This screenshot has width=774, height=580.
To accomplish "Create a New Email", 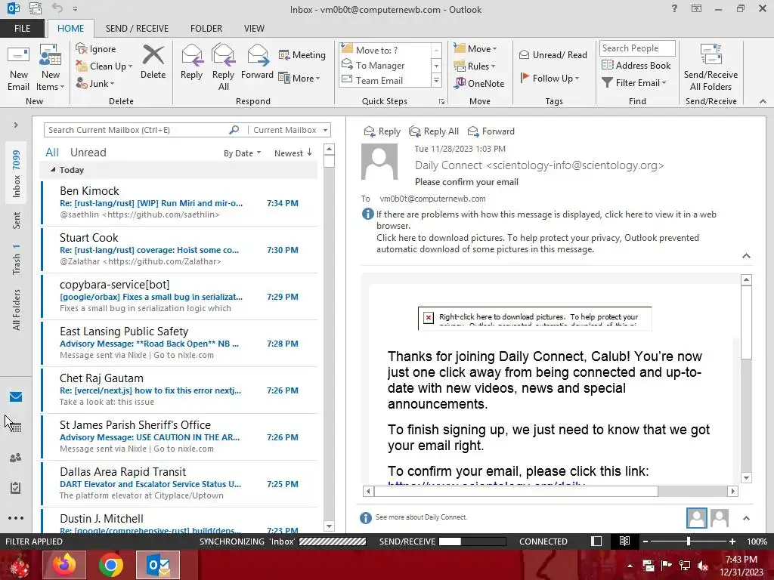I will (x=18, y=68).
